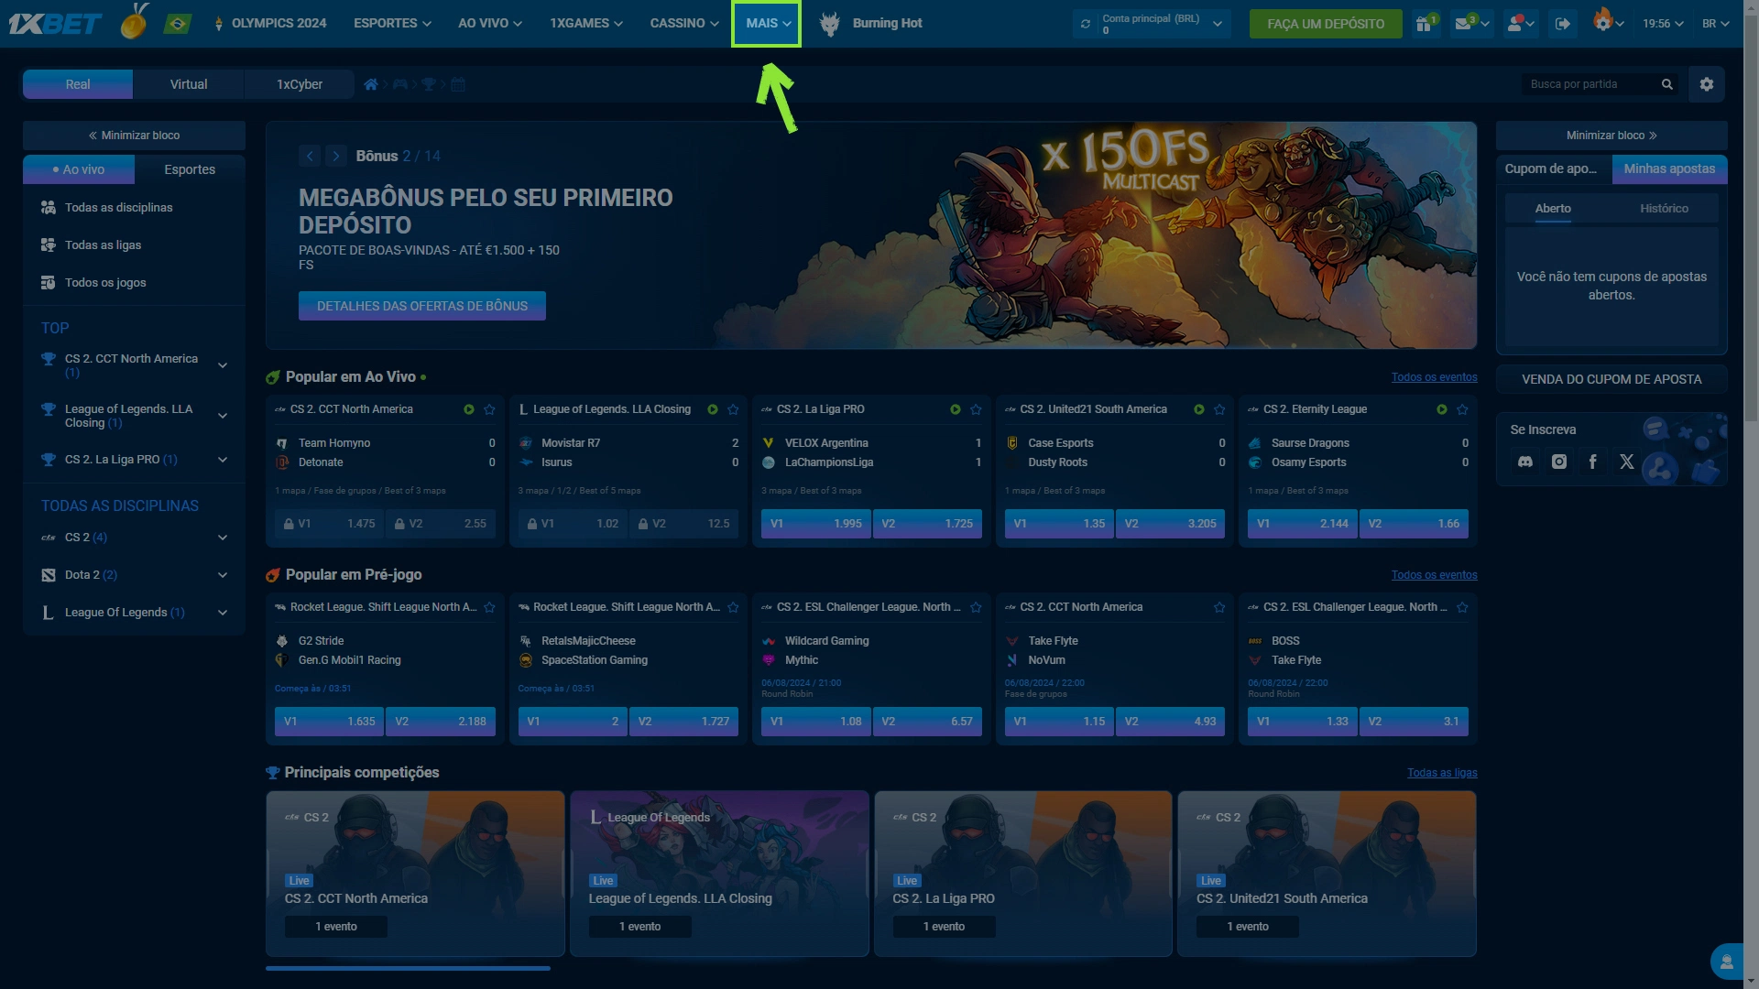
Task: Click Minimizar bloco on left sidebar
Action: [134, 136]
